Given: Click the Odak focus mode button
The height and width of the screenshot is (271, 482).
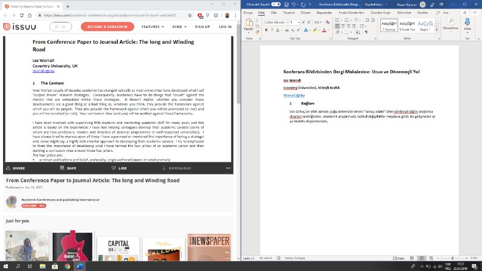Looking at the screenshot, I should coord(399,258).
